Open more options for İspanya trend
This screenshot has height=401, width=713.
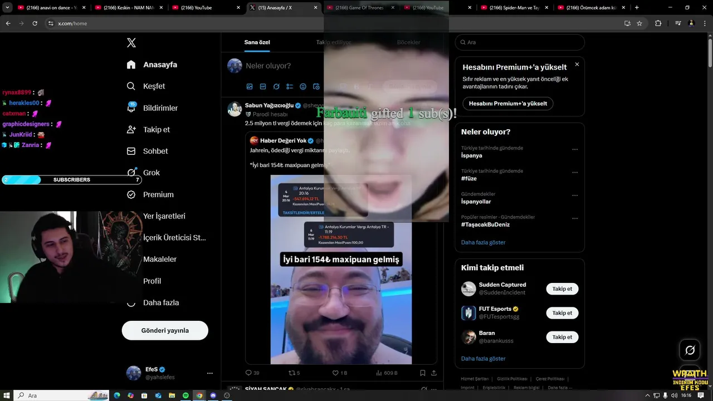pos(575,149)
